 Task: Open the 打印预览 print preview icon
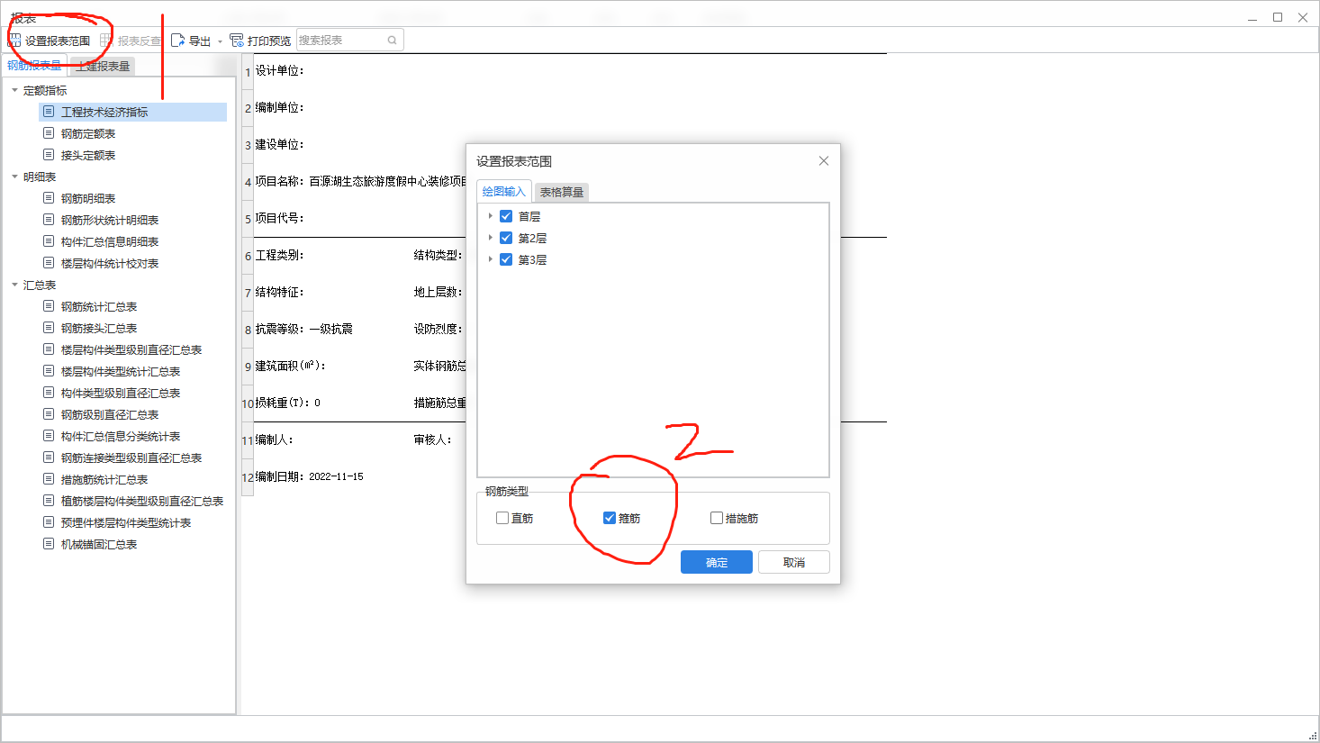click(x=237, y=41)
